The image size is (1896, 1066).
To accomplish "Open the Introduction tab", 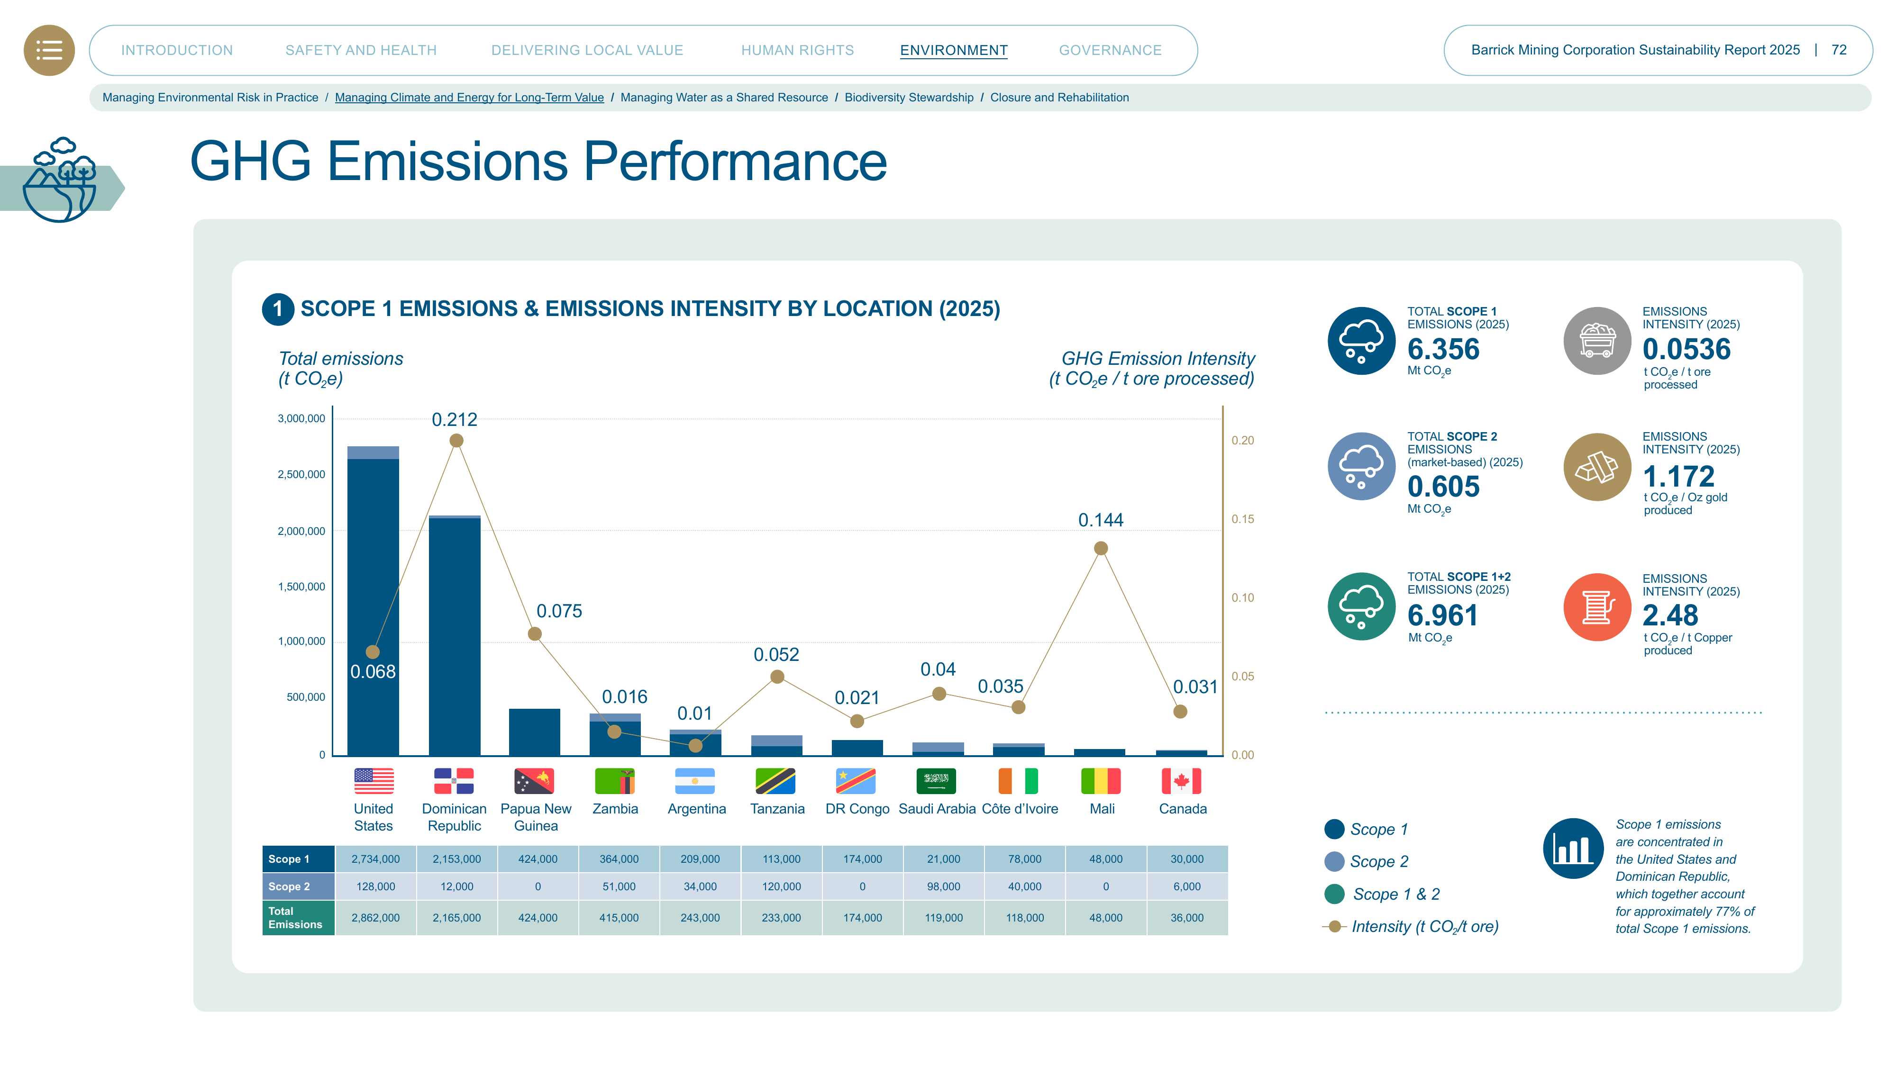I will 177,50.
